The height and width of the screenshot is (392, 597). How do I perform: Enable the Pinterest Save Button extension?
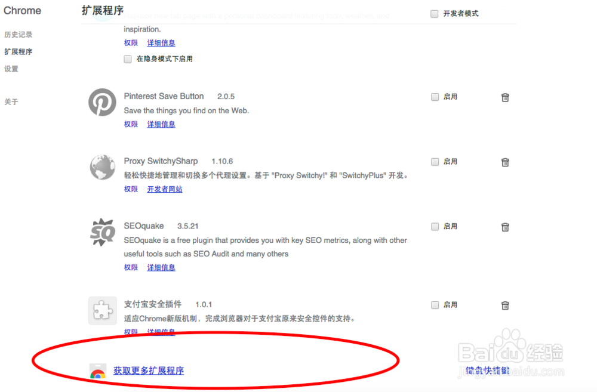coord(435,97)
